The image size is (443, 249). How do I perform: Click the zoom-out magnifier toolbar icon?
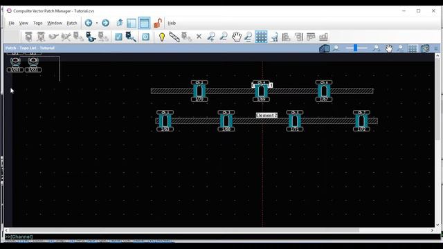pos(224,37)
